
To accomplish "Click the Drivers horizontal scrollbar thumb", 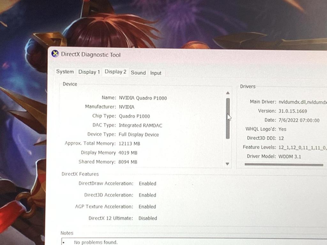I will click(284, 165).
